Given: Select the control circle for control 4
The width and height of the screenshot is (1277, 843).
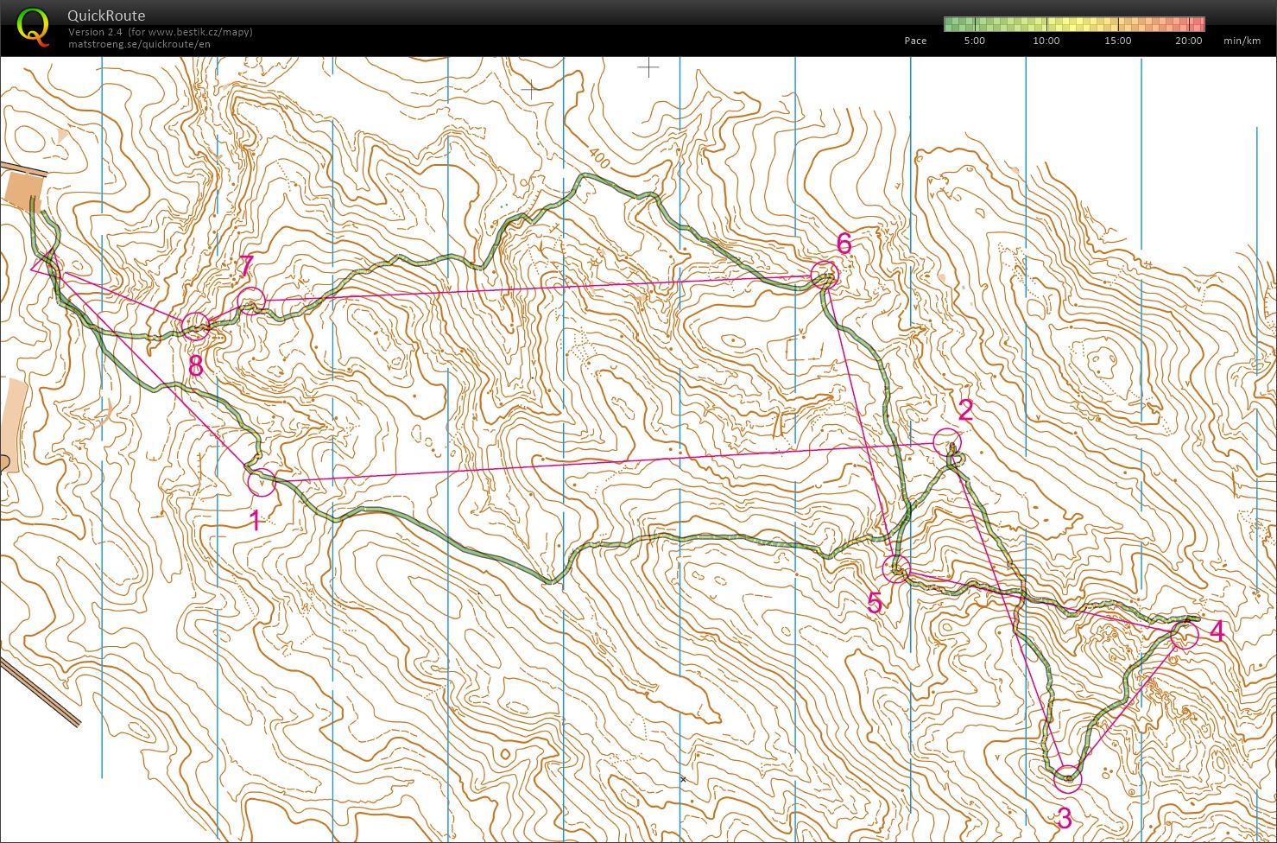Looking at the screenshot, I should click(1185, 635).
